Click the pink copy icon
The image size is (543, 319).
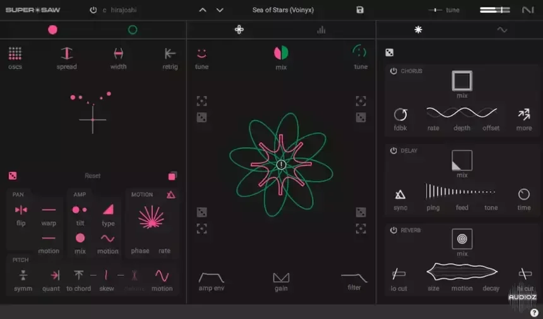172,176
